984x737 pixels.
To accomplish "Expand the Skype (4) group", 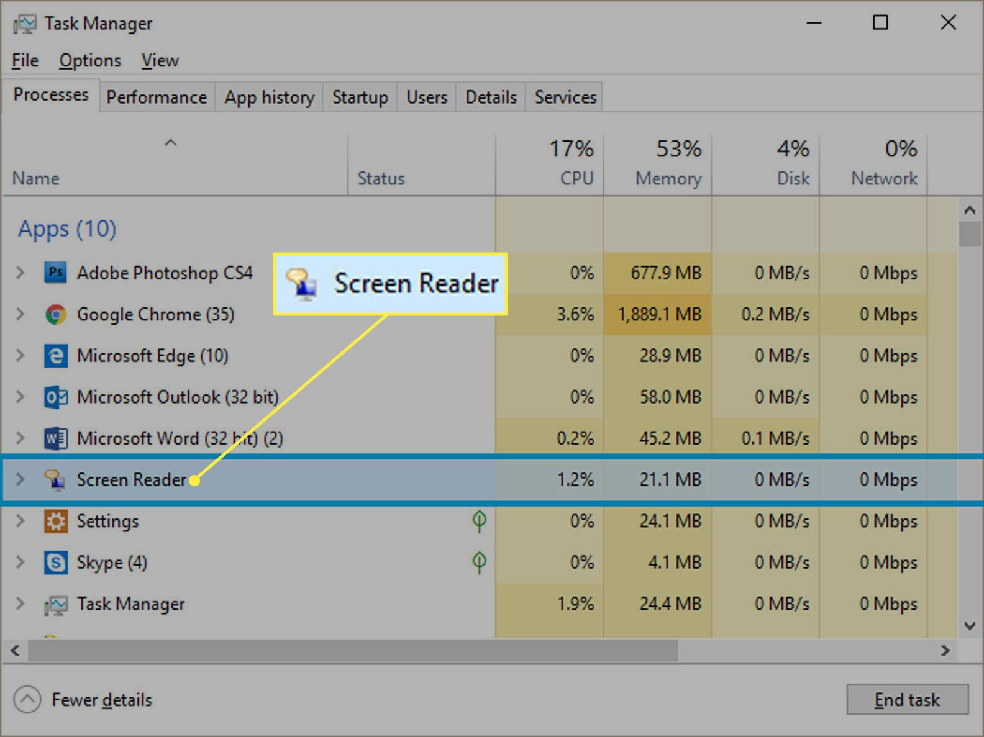I will pos(20,563).
